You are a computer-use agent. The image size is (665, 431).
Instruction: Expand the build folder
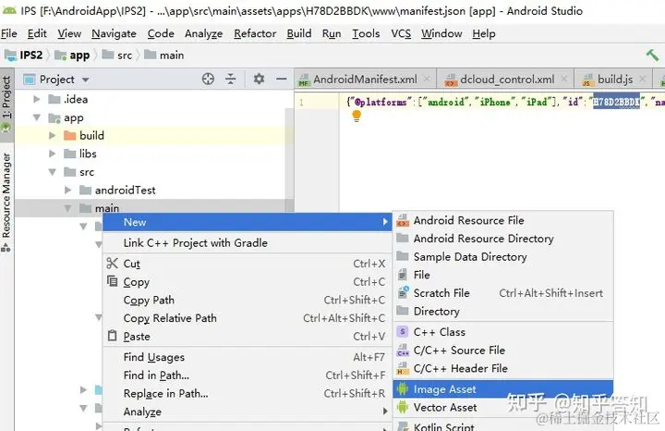pyautogui.click(x=52, y=135)
